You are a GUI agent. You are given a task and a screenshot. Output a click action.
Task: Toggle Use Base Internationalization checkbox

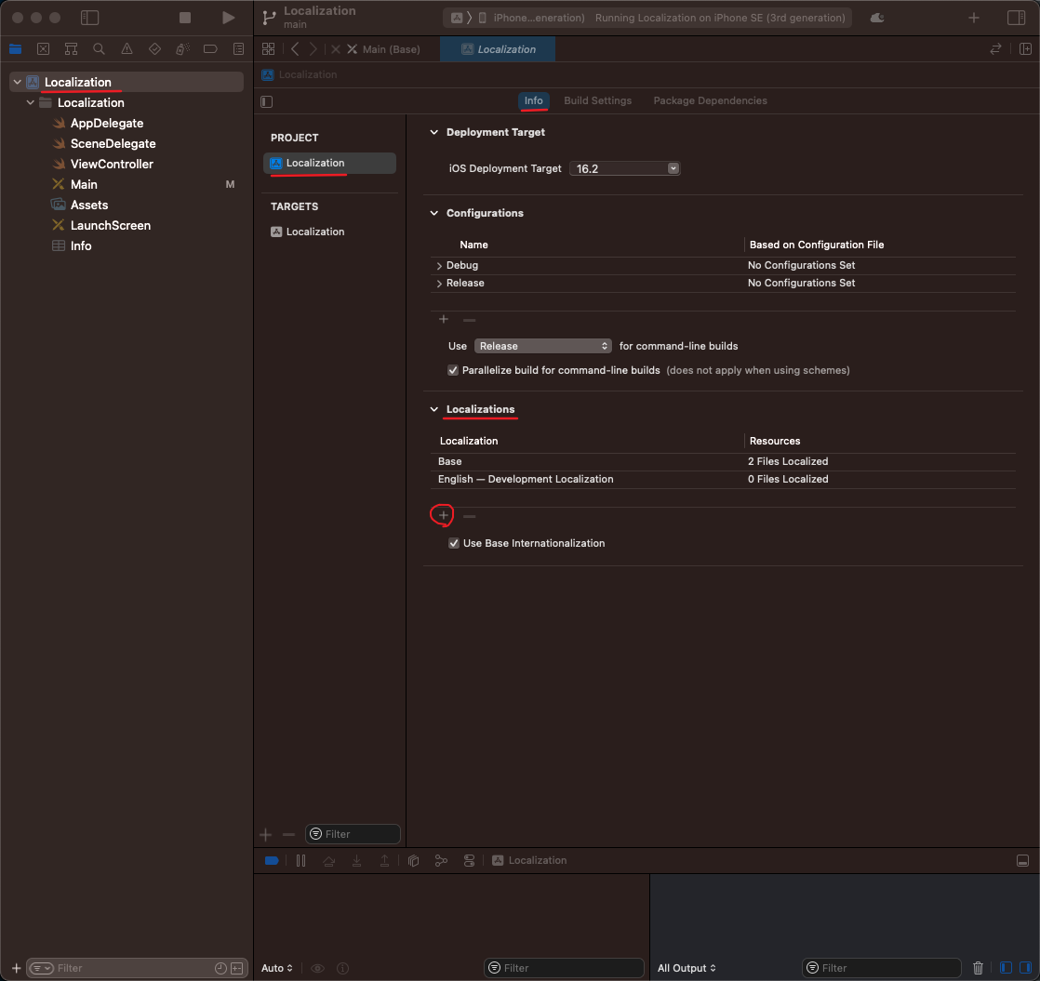pyautogui.click(x=454, y=544)
